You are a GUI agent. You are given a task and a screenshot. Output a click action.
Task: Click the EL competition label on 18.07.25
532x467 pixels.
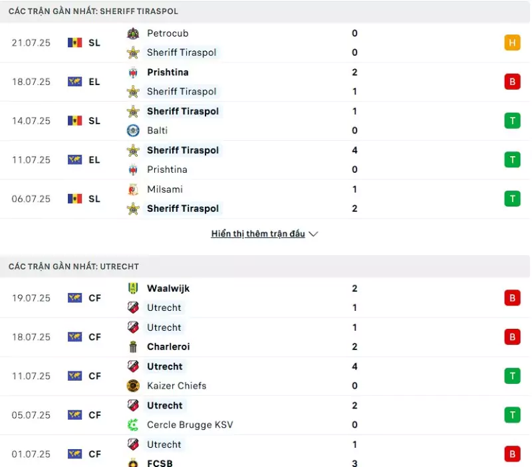94,82
